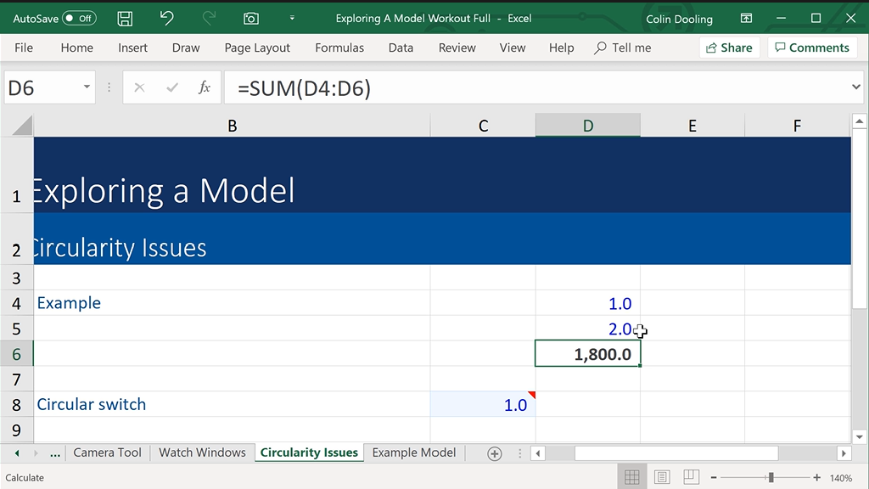The height and width of the screenshot is (489, 869).
Task: Click the Insert Function fx icon
Action: [204, 87]
